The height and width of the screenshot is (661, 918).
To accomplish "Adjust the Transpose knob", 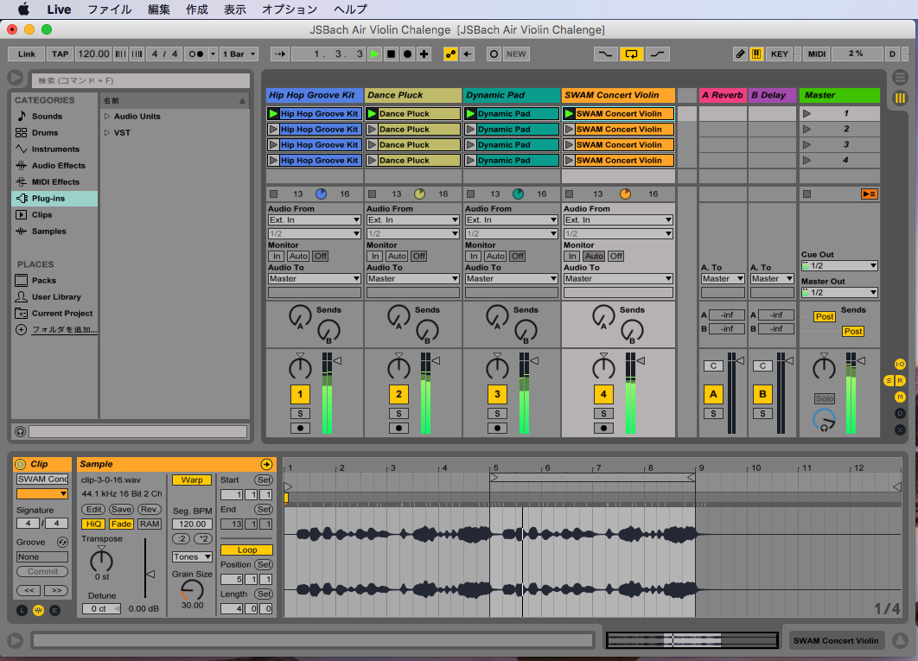I will (x=101, y=561).
